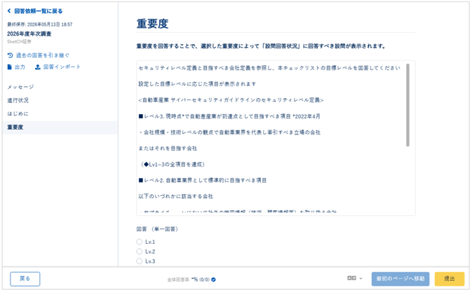The height and width of the screenshot is (290, 470).
Task: Click the 回答インポート link
Action: [62, 67]
